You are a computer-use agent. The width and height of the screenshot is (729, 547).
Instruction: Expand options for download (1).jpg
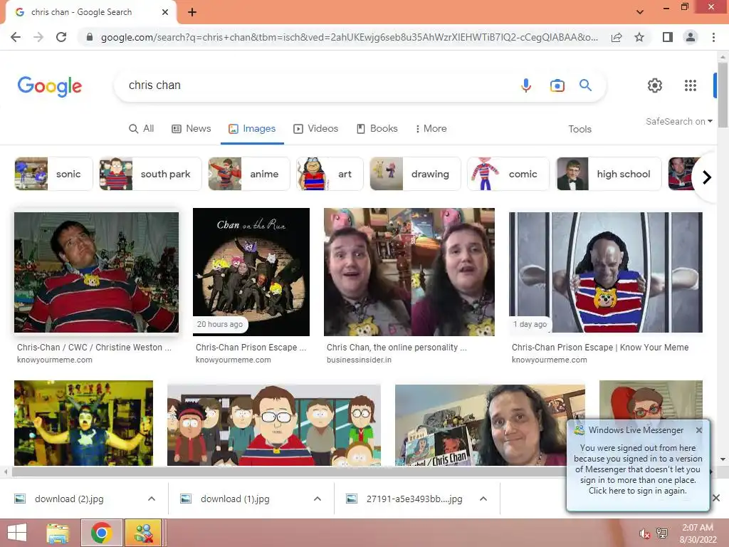coord(318,499)
